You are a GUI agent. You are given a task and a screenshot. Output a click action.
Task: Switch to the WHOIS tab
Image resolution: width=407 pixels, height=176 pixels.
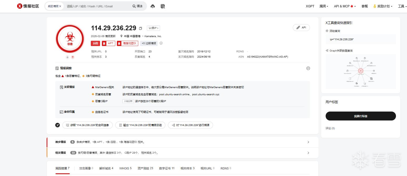coord(125,168)
